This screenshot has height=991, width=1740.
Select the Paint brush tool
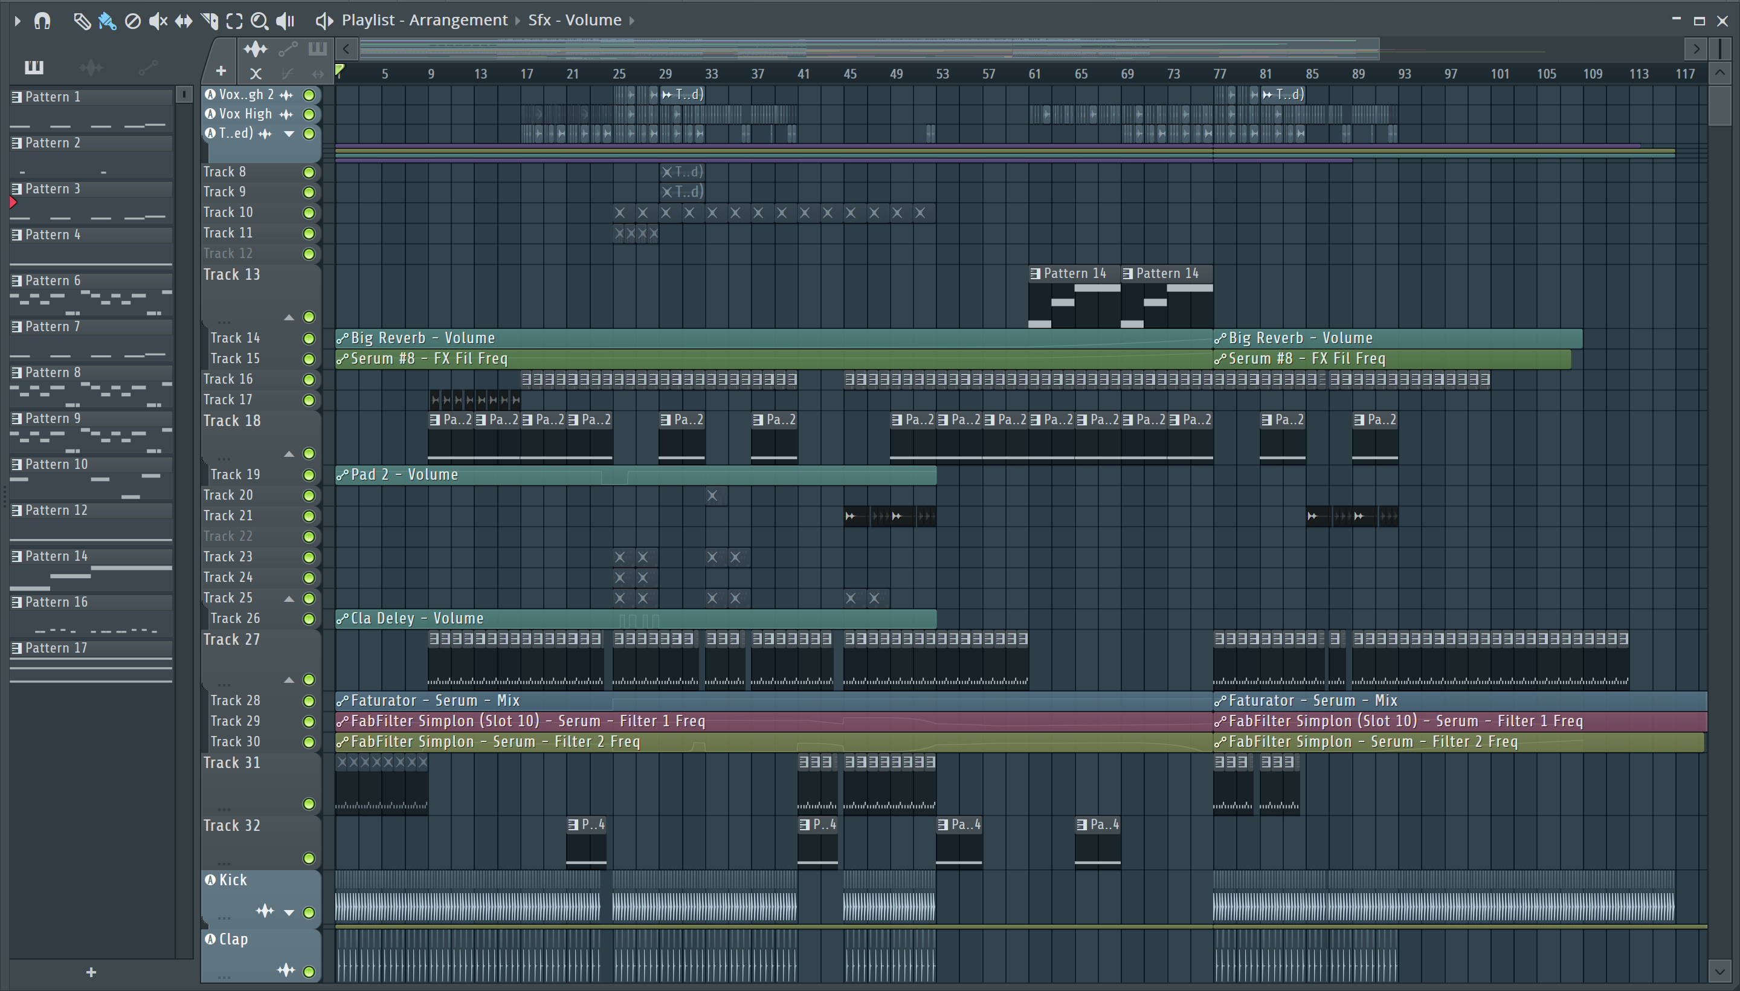pyautogui.click(x=107, y=21)
